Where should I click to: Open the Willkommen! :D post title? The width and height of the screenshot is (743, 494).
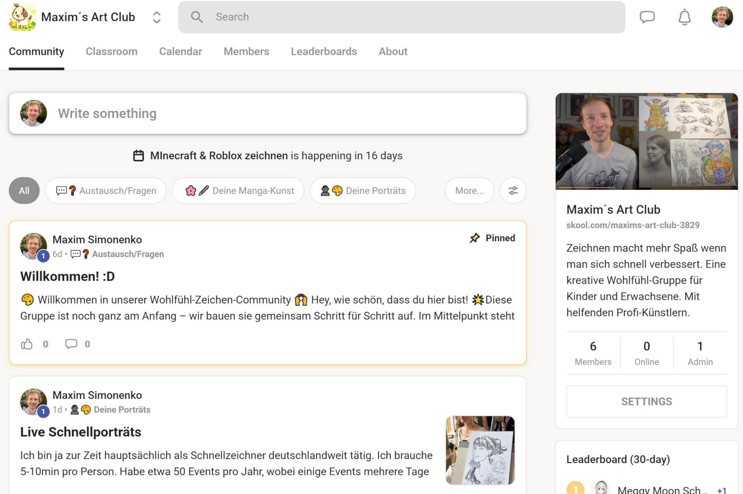(67, 276)
